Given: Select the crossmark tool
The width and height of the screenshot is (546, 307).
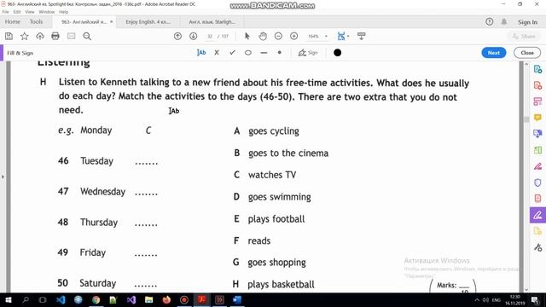Looking at the screenshot, I should (x=217, y=53).
